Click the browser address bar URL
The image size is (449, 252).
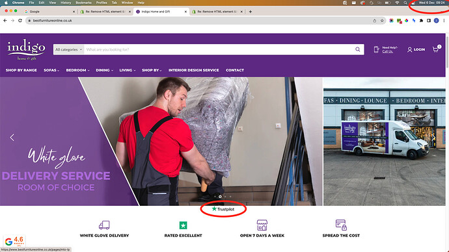(53, 21)
